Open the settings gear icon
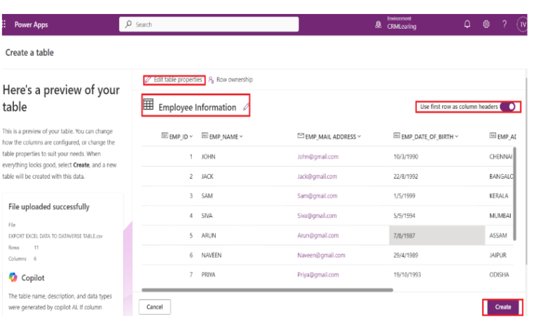 coord(486,25)
